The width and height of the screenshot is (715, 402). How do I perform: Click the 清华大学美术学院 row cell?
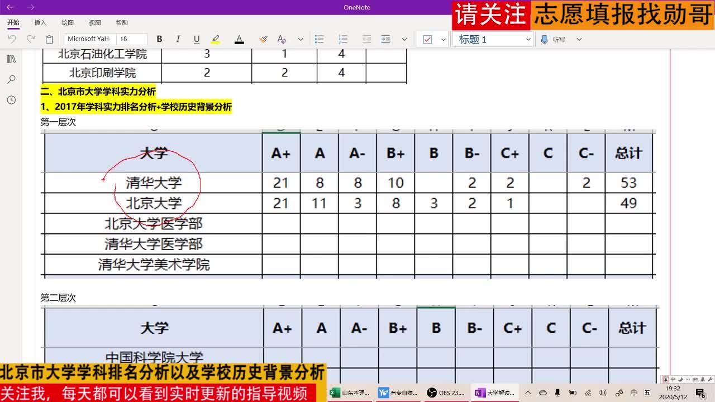154,265
